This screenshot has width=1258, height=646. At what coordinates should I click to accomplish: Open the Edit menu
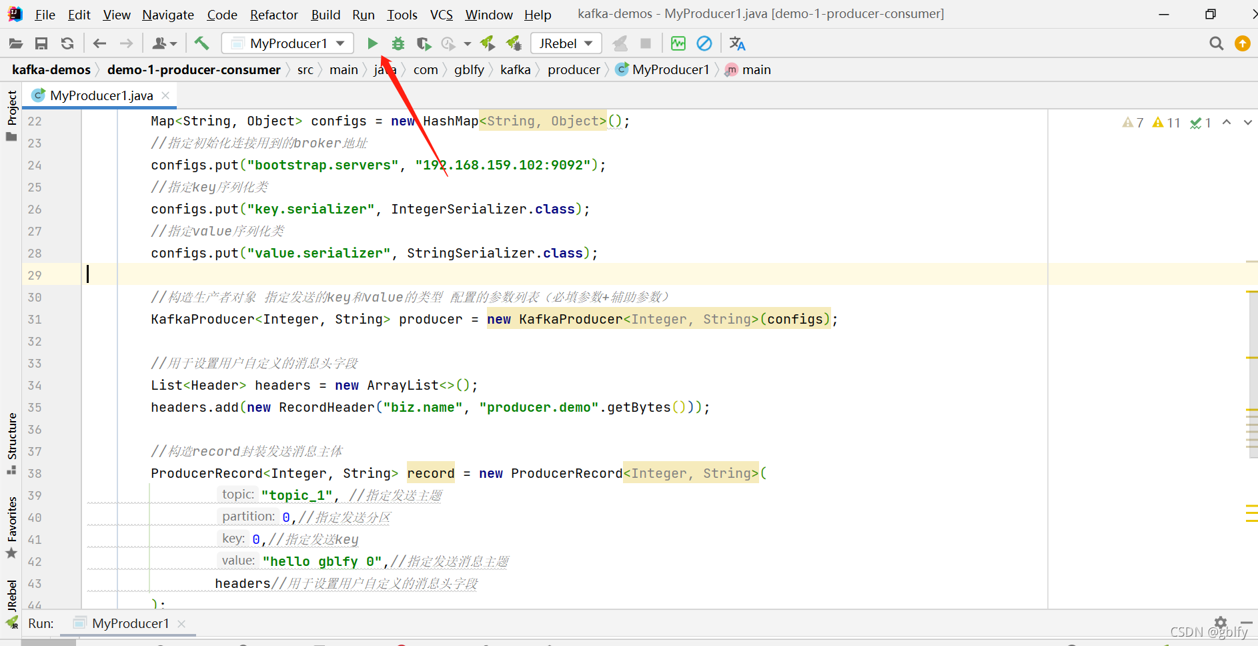(79, 14)
